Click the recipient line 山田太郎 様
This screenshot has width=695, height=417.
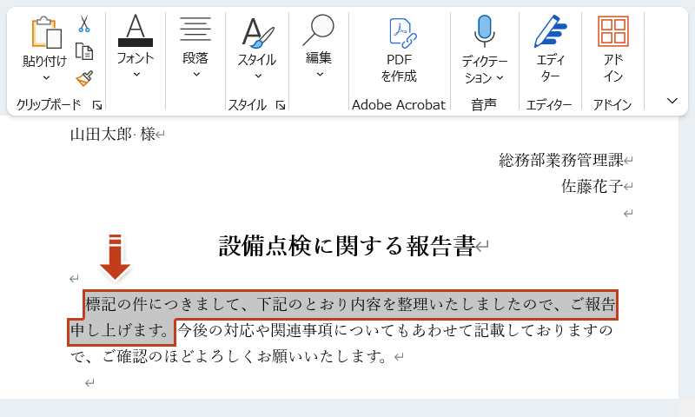[x=113, y=134]
